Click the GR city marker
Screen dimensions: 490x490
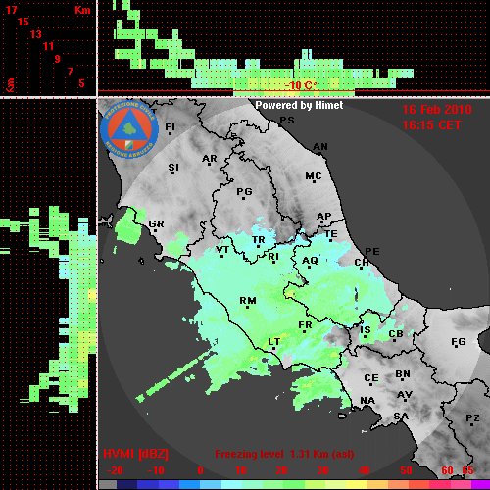(156, 225)
